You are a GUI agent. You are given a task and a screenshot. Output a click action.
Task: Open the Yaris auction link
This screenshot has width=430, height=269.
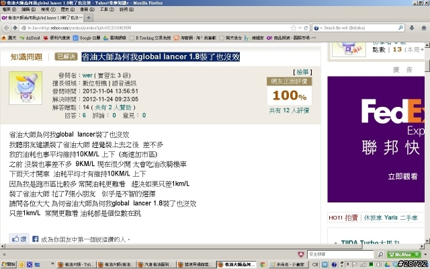[x=391, y=218]
